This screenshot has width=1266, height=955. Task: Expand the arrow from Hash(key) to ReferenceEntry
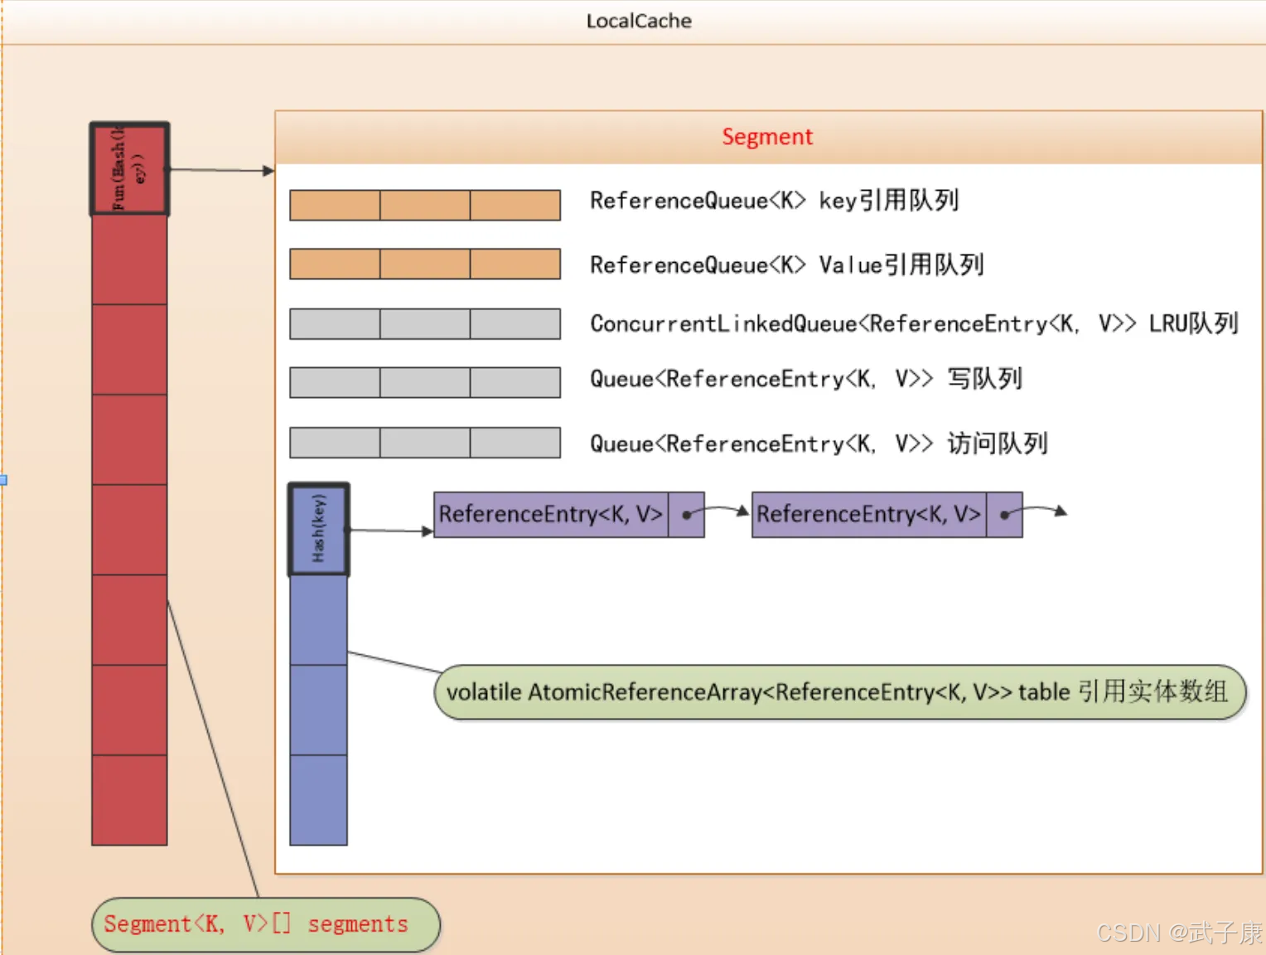pos(389,531)
